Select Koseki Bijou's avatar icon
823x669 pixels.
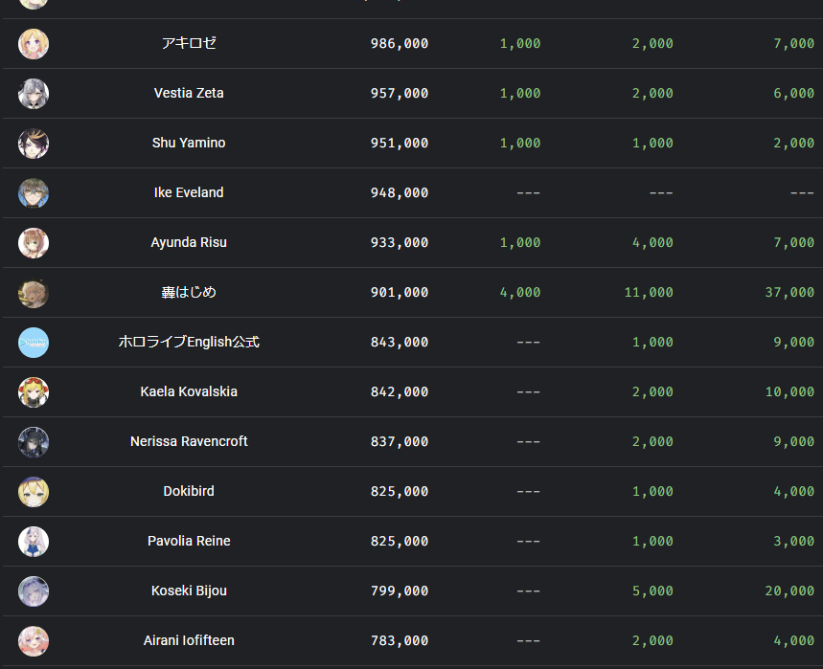(x=34, y=591)
